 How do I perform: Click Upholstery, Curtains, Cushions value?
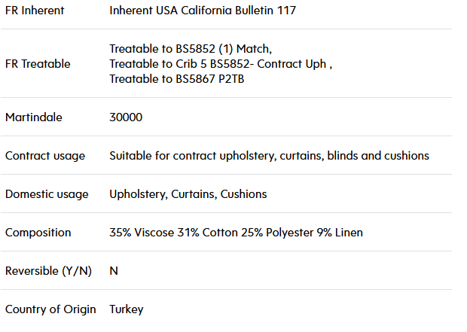[188, 194]
